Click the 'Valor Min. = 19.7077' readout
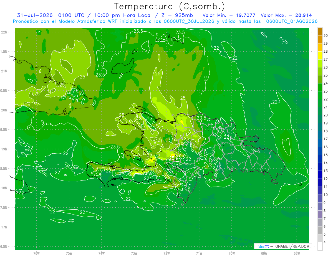 [229, 15]
